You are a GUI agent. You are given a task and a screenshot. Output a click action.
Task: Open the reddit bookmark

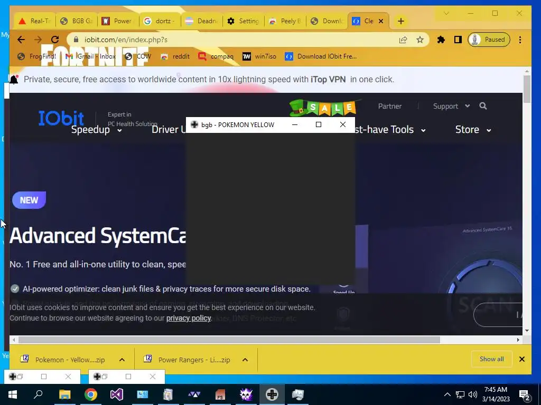pos(175,56)
